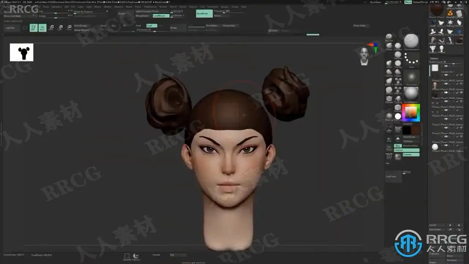Select the SimpleBrush tool icon
The image size is (469, 264).
tap(450, 14)
